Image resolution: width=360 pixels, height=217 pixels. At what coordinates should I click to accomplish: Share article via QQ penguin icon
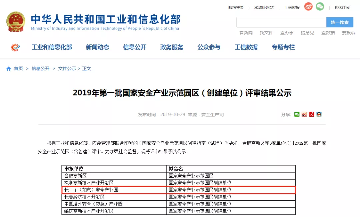click(319, 114)
